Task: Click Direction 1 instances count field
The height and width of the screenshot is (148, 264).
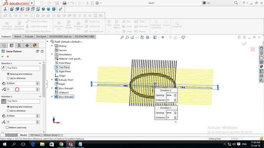Action: coord(21,89)
